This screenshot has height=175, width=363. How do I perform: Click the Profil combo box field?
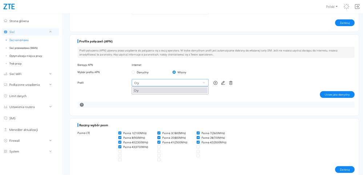(170, 83)
